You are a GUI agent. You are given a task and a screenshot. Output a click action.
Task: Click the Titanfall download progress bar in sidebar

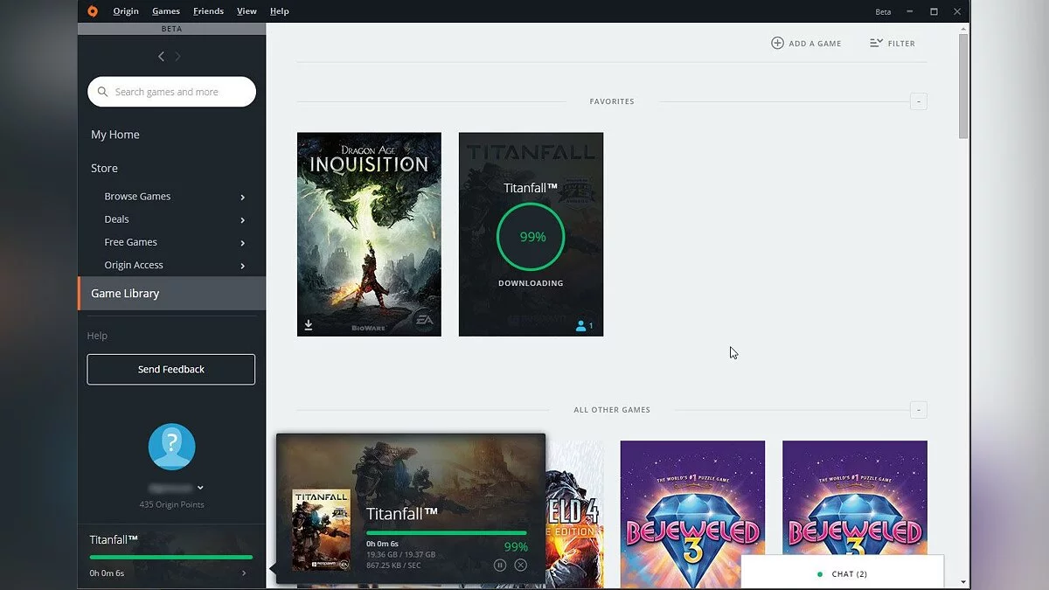coord(171,557)
